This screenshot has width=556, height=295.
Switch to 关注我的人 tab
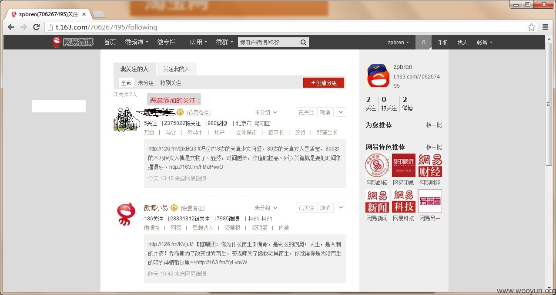[x=176, y=69]
